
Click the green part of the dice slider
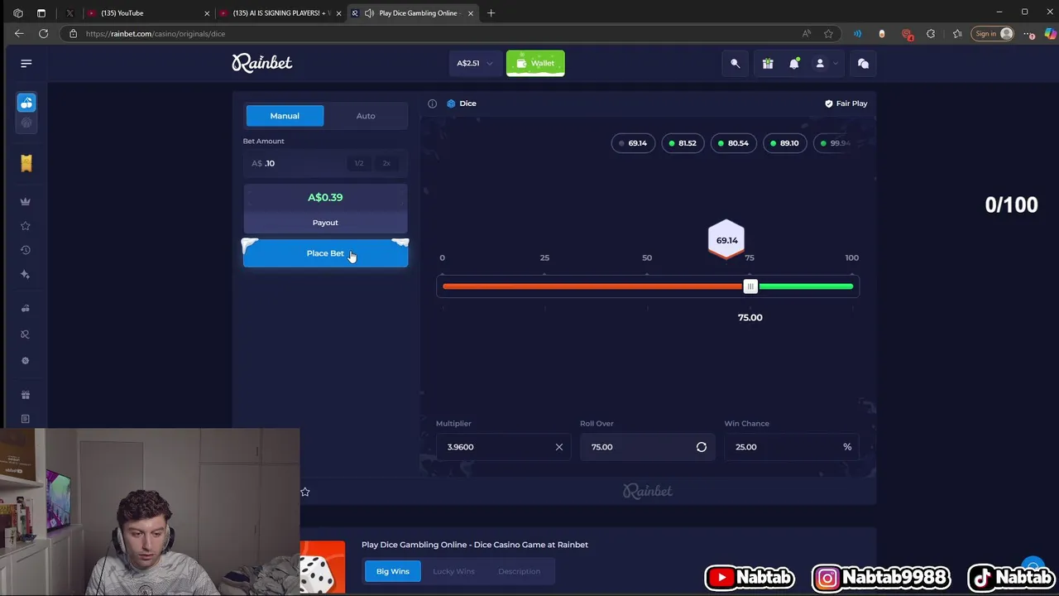tap(805, 286)
